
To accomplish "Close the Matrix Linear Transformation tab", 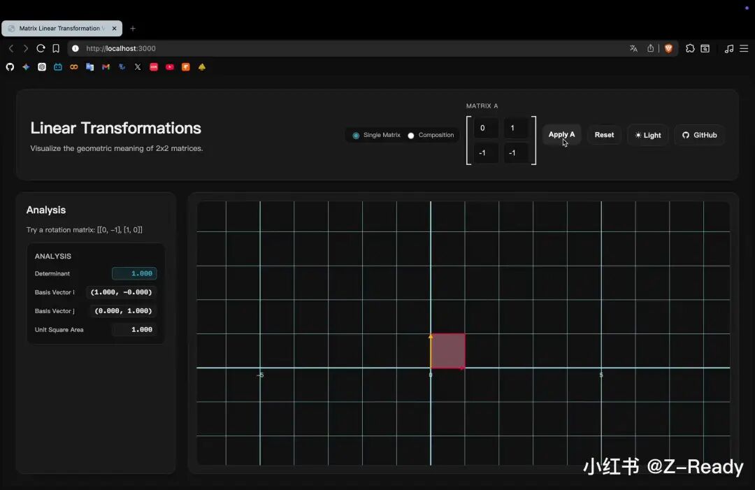I will click(x=114, y=29).
